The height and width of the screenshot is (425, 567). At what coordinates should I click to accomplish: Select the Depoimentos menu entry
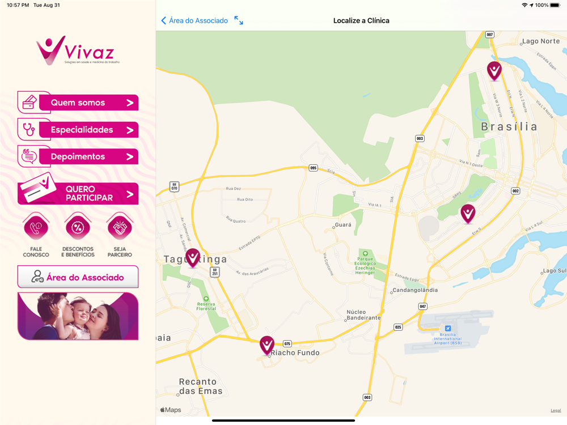(78, 156)
